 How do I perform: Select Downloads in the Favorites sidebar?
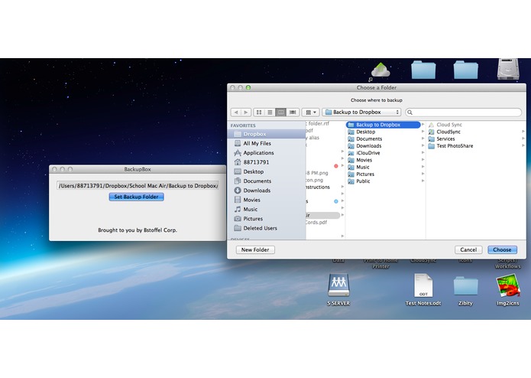pyautogui.click(x=267, y=191)
